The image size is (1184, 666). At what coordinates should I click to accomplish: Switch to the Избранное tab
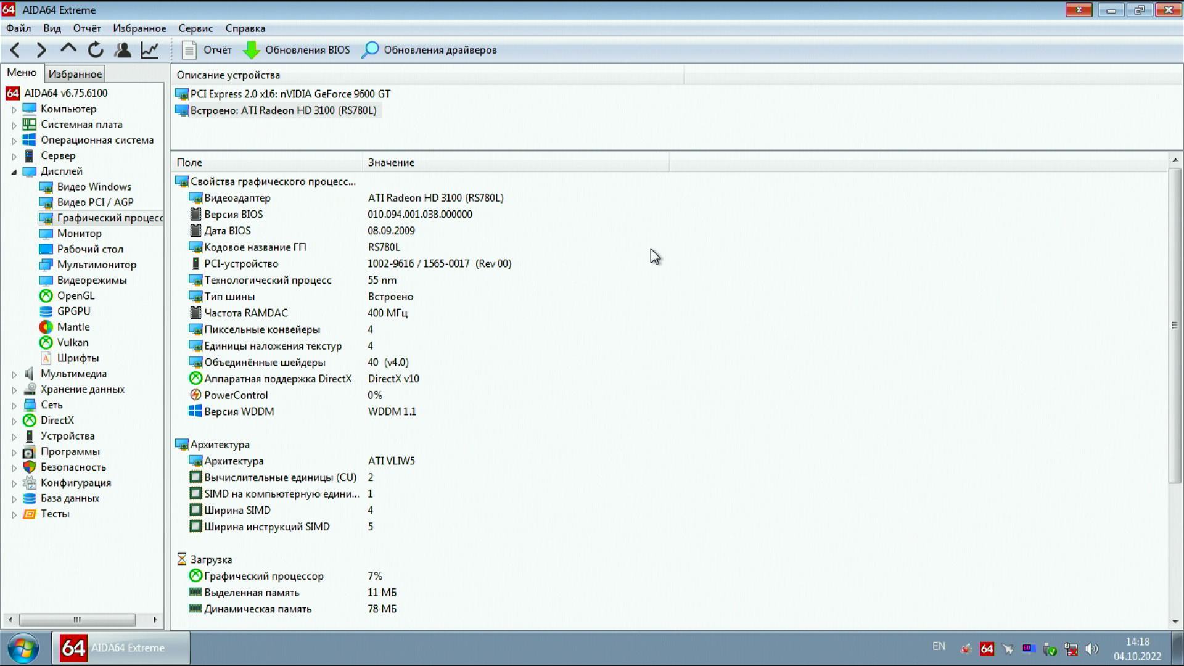click(x=75, y=74)
